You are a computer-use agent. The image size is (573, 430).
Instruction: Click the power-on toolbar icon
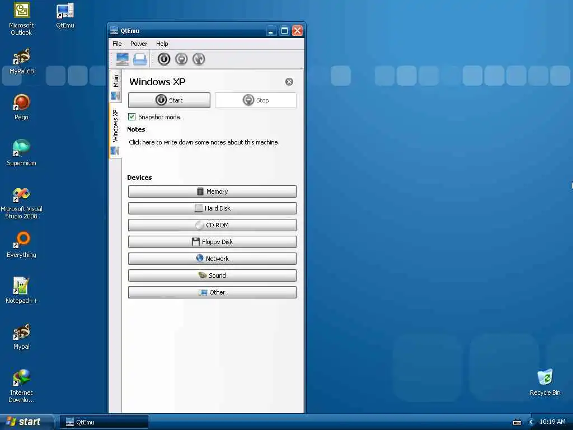164,59
